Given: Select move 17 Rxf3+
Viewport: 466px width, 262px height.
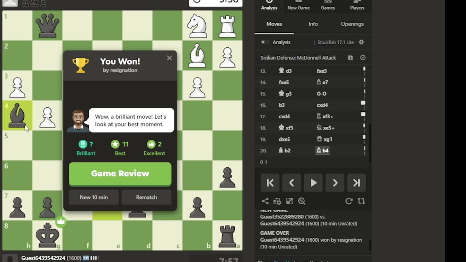Looking at the screenshot, I should tap(325, 116).
